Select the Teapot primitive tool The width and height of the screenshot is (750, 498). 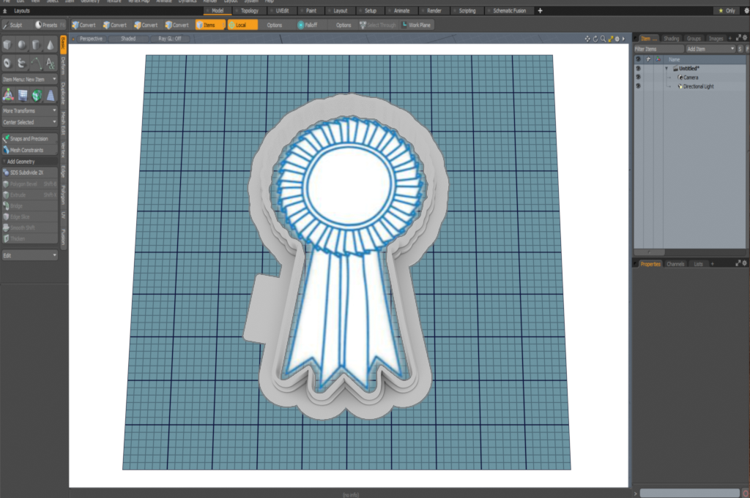tap(22, 63)
